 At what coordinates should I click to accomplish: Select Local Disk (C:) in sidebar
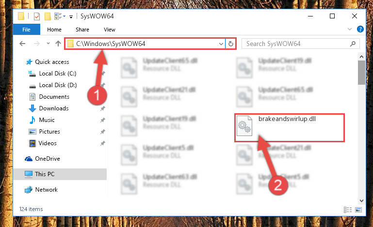[x=57, y=74]
